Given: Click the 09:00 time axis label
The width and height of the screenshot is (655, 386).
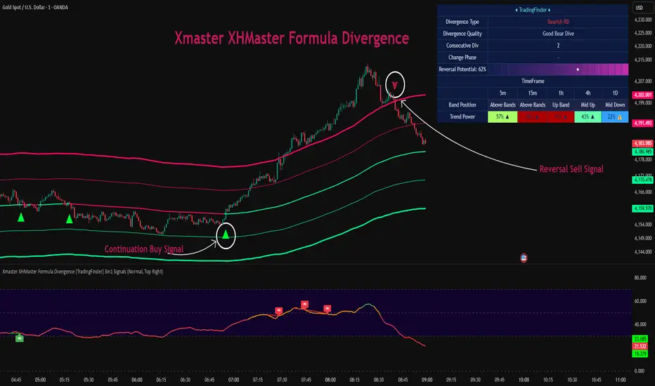Looking at the screenshot, I should 427,380.
